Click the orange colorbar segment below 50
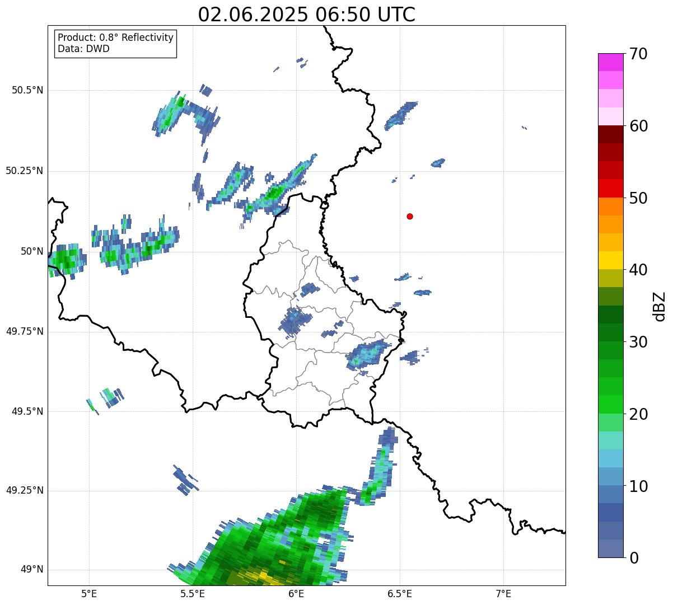The image size is (673, 605). pyautogui.click(x=610, y=207)
